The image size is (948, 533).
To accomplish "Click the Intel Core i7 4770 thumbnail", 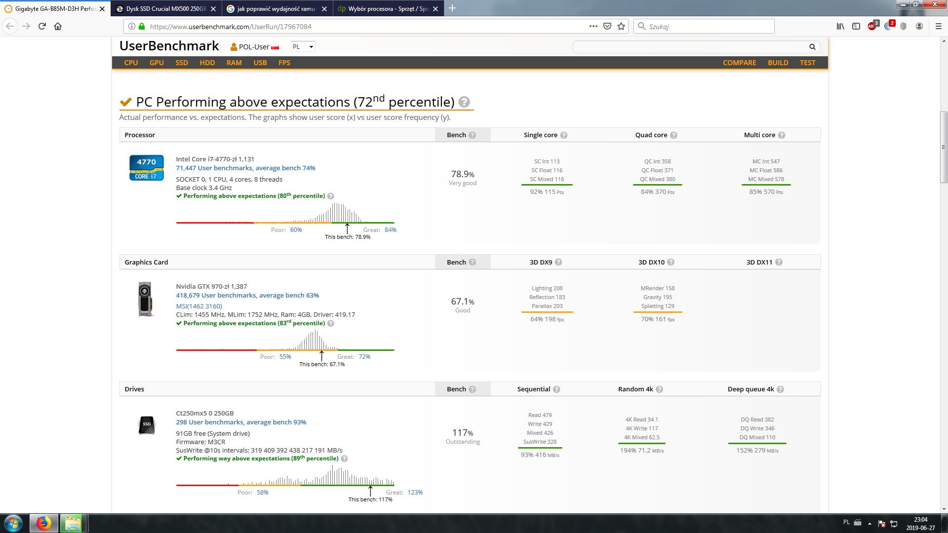I will pos(146,168).
